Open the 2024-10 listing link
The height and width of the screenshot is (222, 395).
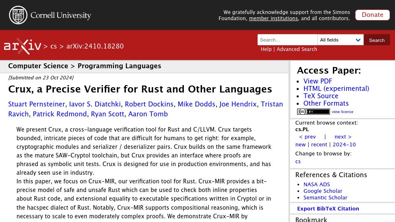point(344,144)
